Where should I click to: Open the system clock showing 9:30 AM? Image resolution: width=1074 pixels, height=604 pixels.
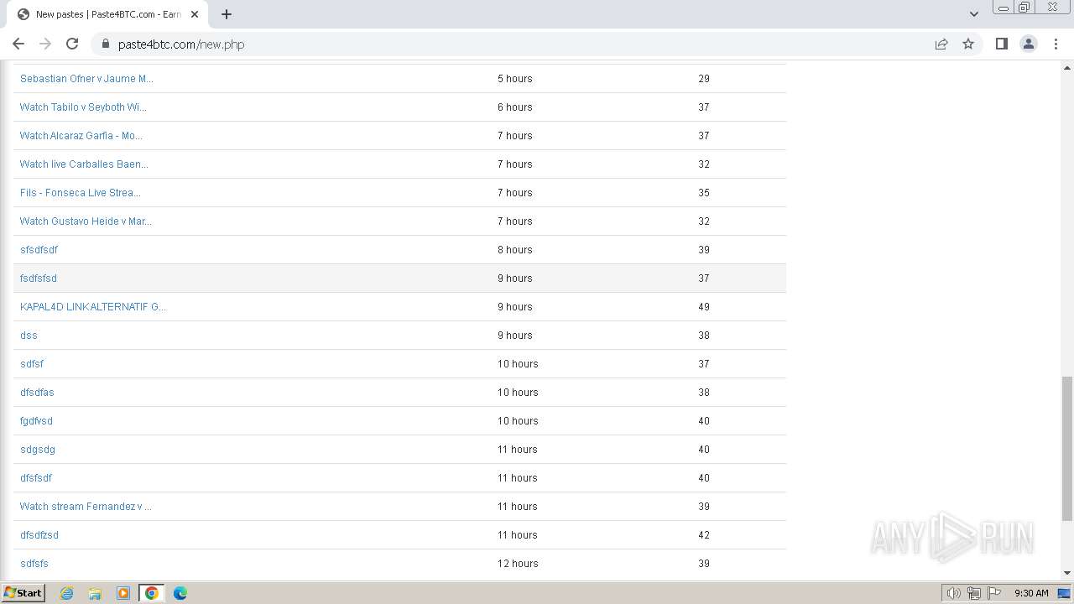click(1031, 593)
